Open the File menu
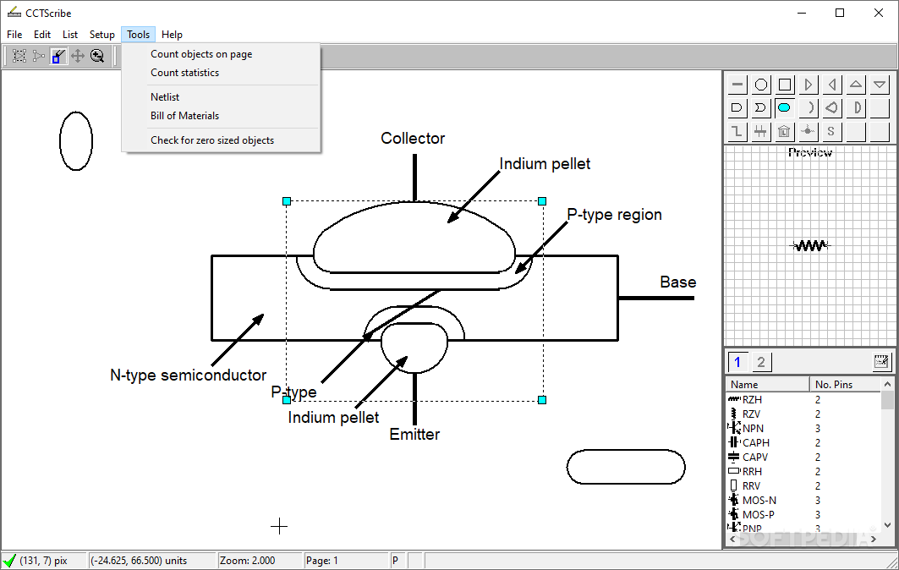 point(14,35)
